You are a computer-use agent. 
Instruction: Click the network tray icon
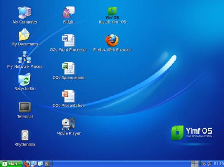point(209,164)
